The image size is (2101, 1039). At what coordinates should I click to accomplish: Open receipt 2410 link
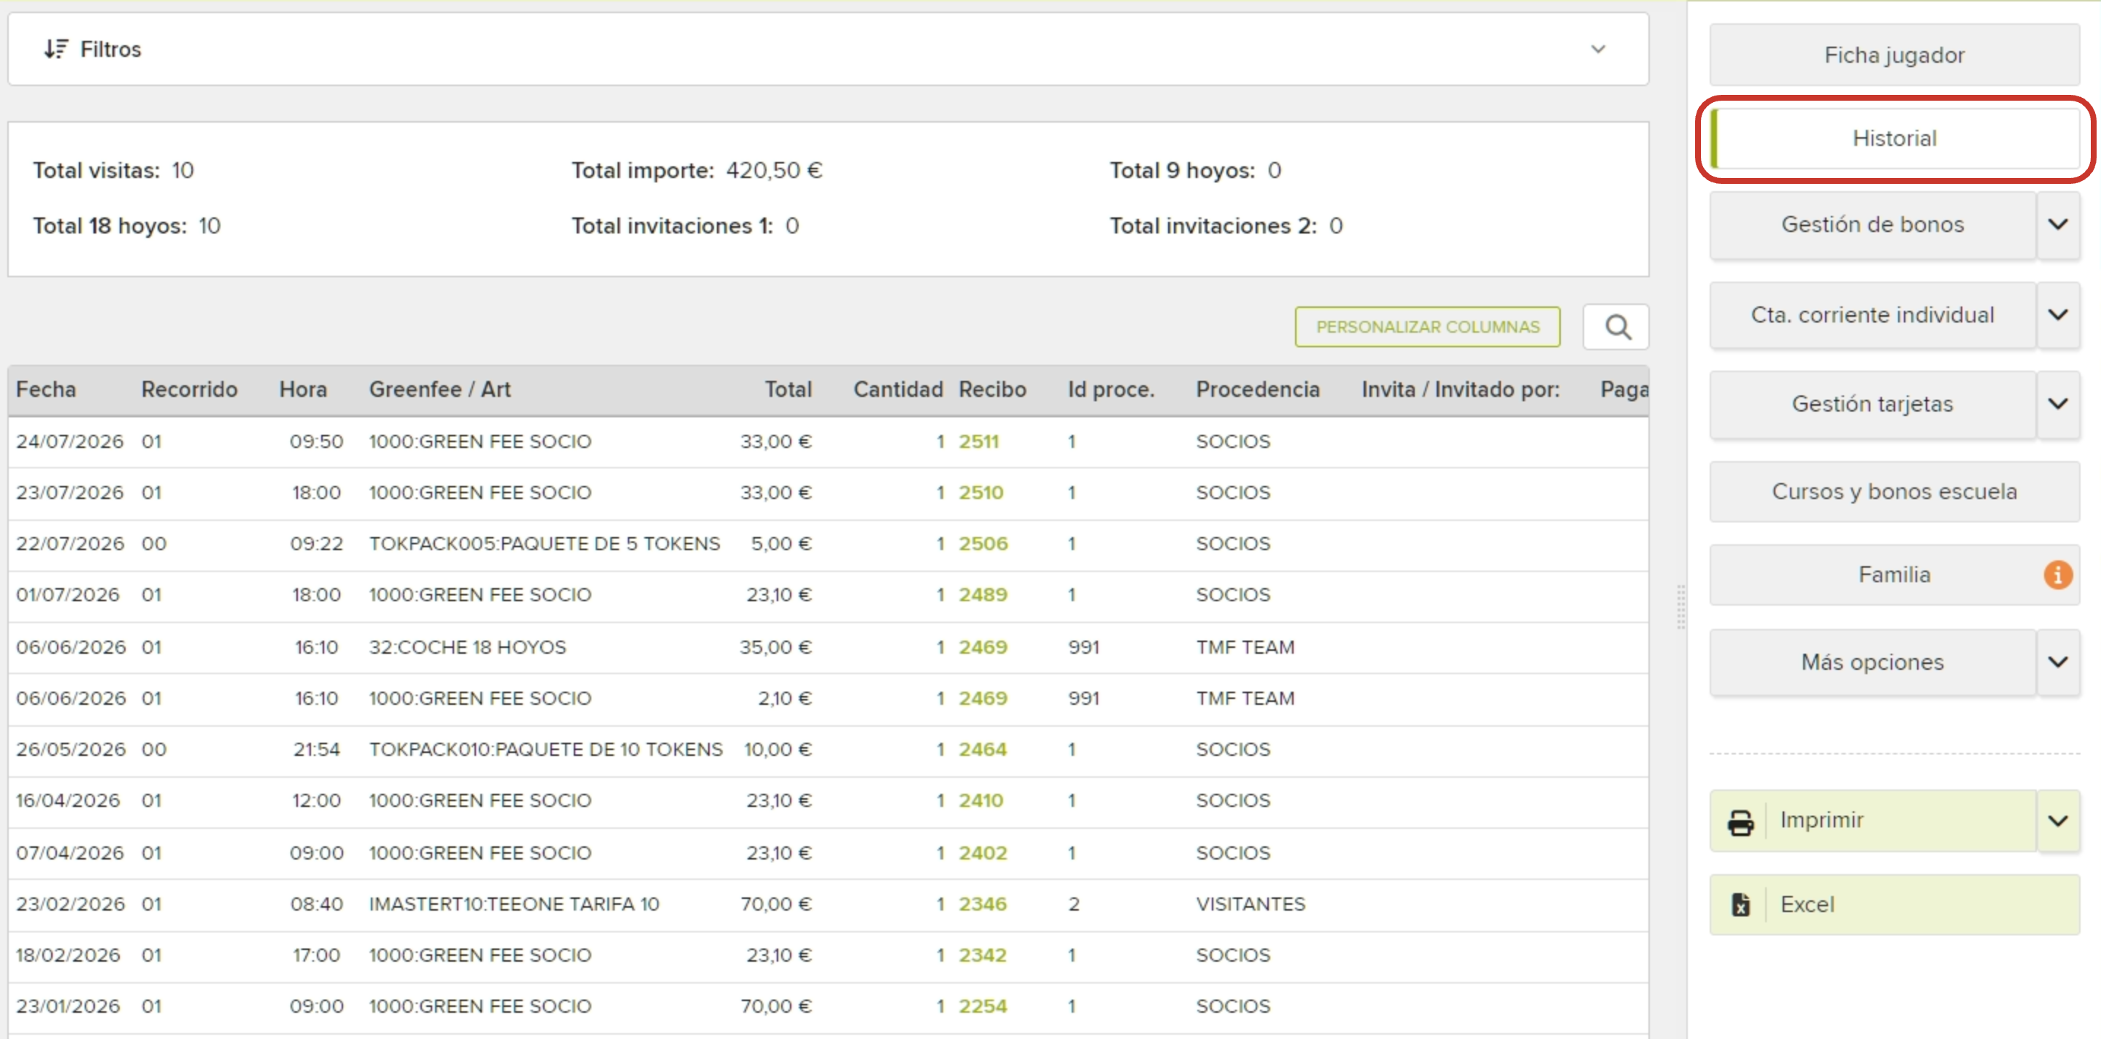980,801
